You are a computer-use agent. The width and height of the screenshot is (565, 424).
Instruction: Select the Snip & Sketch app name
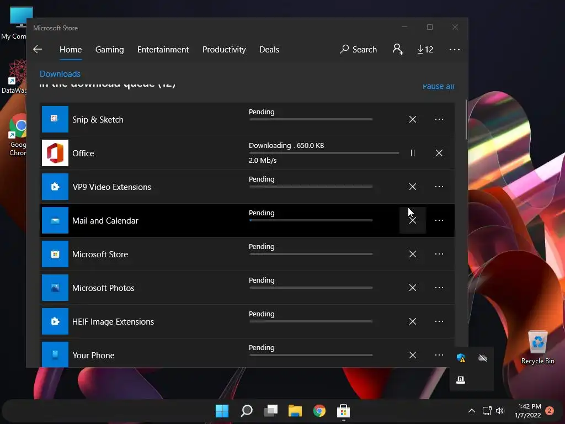[98, 120]
